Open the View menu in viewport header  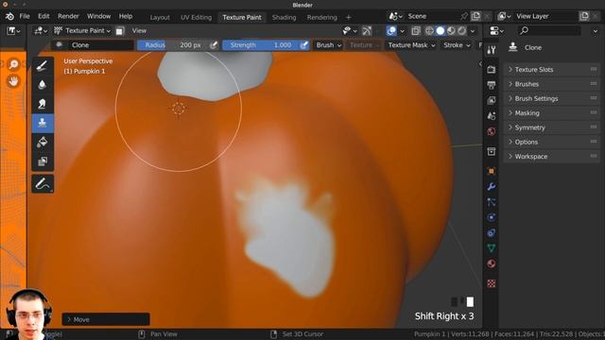tap(139, 31)
